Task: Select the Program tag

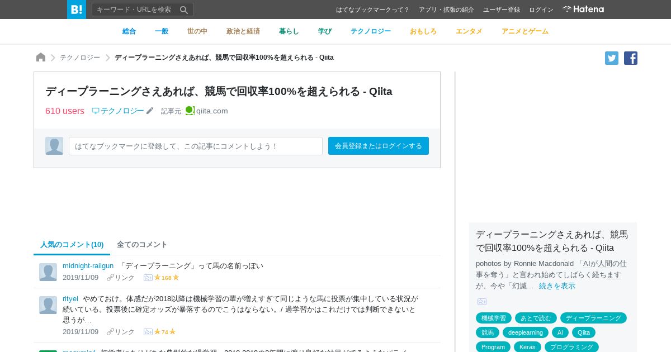Action: click(493, 347)
